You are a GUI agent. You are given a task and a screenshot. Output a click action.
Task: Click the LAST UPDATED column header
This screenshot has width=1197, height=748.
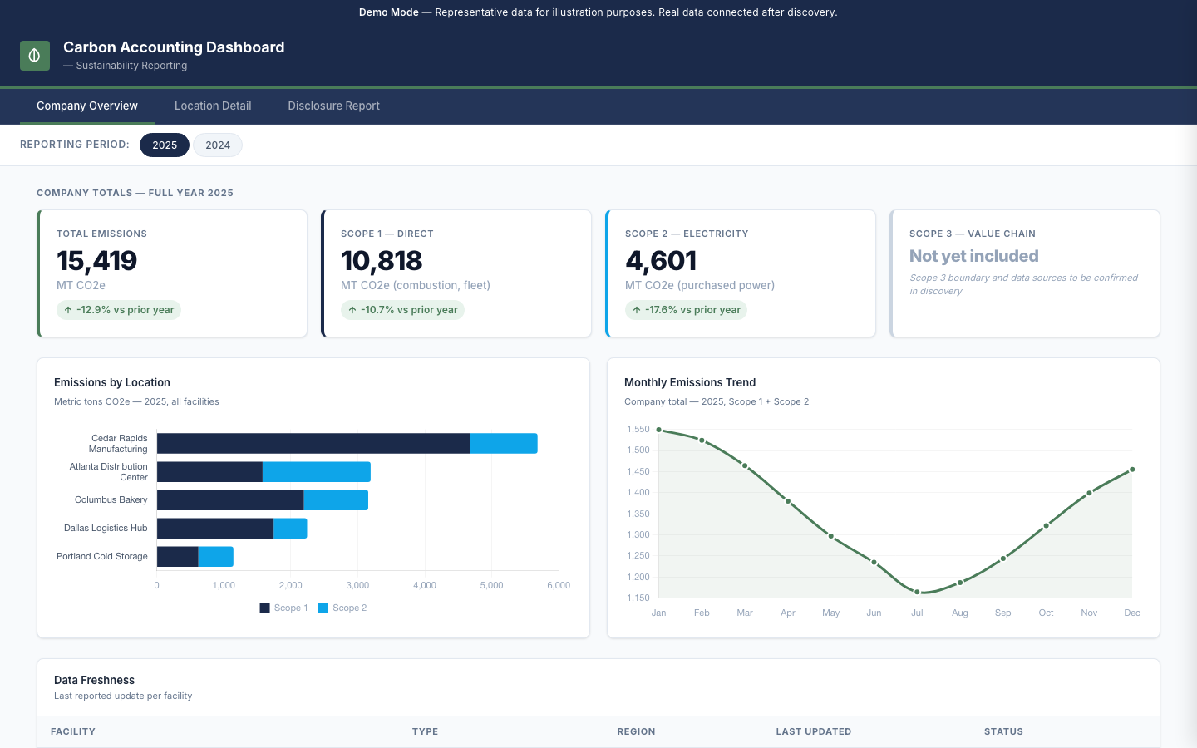point(814,731)
